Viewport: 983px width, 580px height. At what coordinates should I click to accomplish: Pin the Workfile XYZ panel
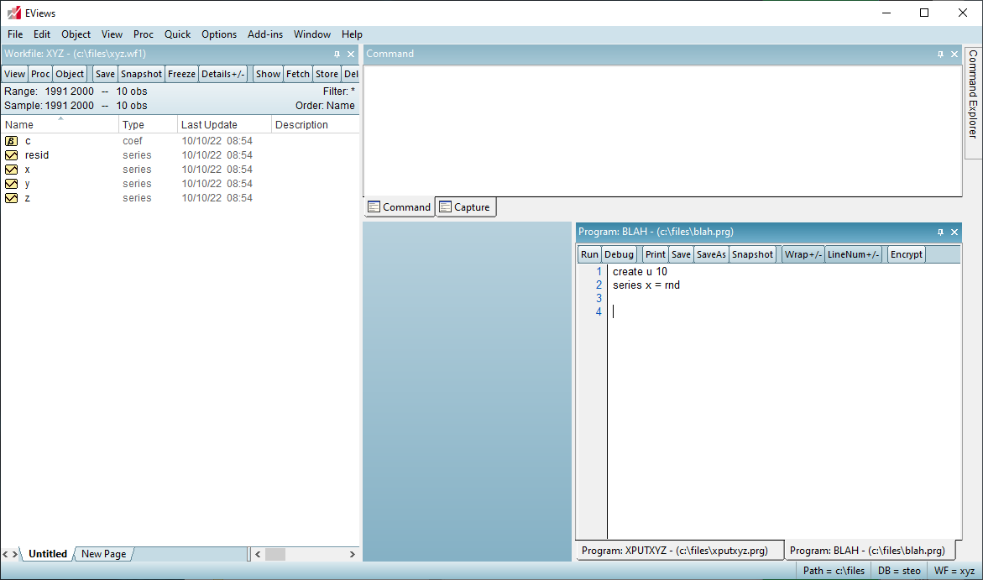[x=337, y=55]
